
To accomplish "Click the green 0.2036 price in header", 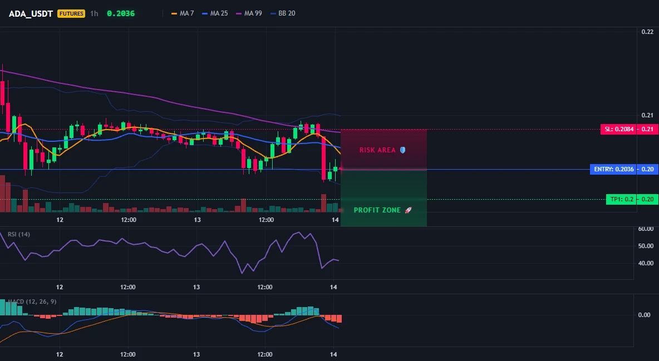I will tap(121, 13).
